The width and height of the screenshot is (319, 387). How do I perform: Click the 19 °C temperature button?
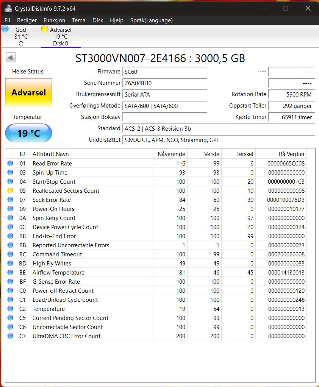(28, 133)
